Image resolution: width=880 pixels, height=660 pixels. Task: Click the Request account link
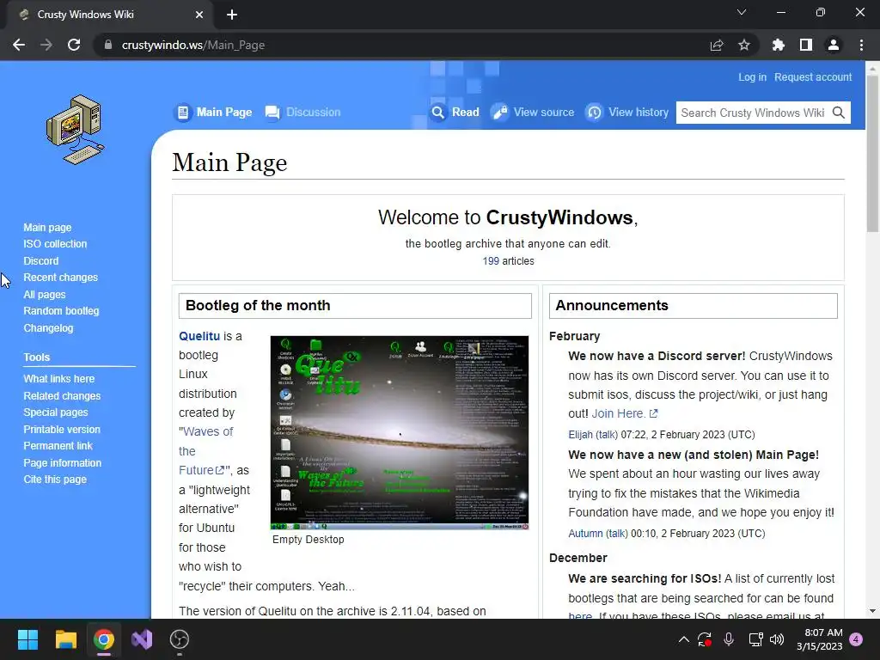813,77
